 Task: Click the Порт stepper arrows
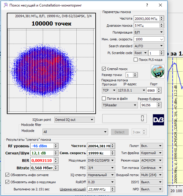(160, 90)
